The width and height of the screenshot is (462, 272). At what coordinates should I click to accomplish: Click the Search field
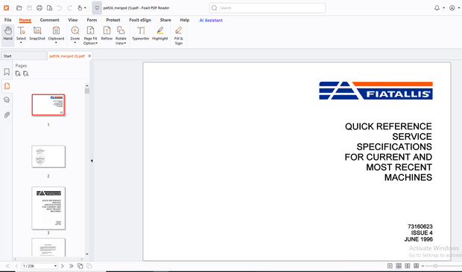tap(268, 8)
